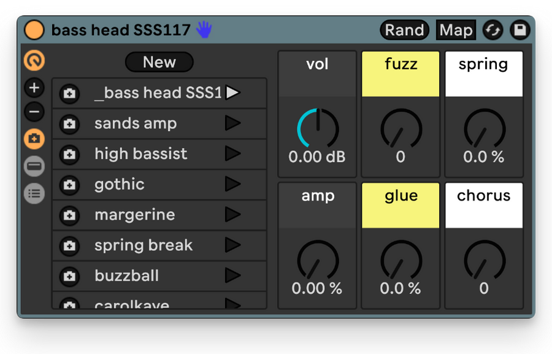552x354 pixels.
Task: Click the vol macro knob
Action: coord(318,129)
